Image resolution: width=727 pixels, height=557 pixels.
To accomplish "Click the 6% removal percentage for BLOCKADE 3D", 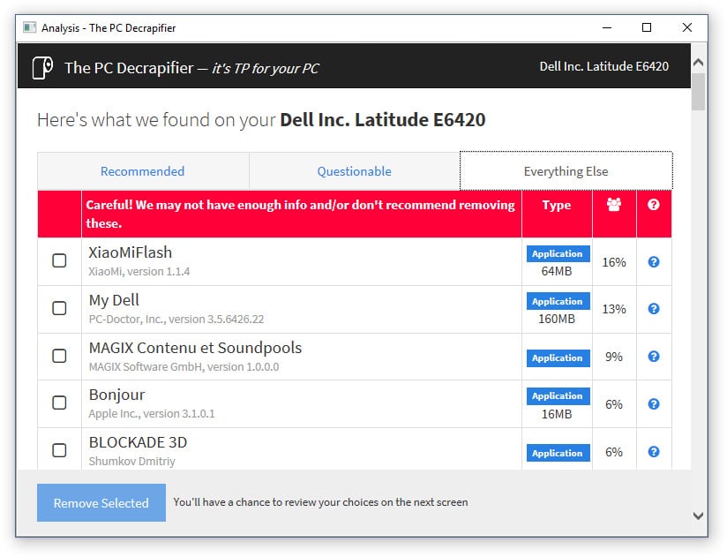I will pyautogui.click(x=614, y=452).
